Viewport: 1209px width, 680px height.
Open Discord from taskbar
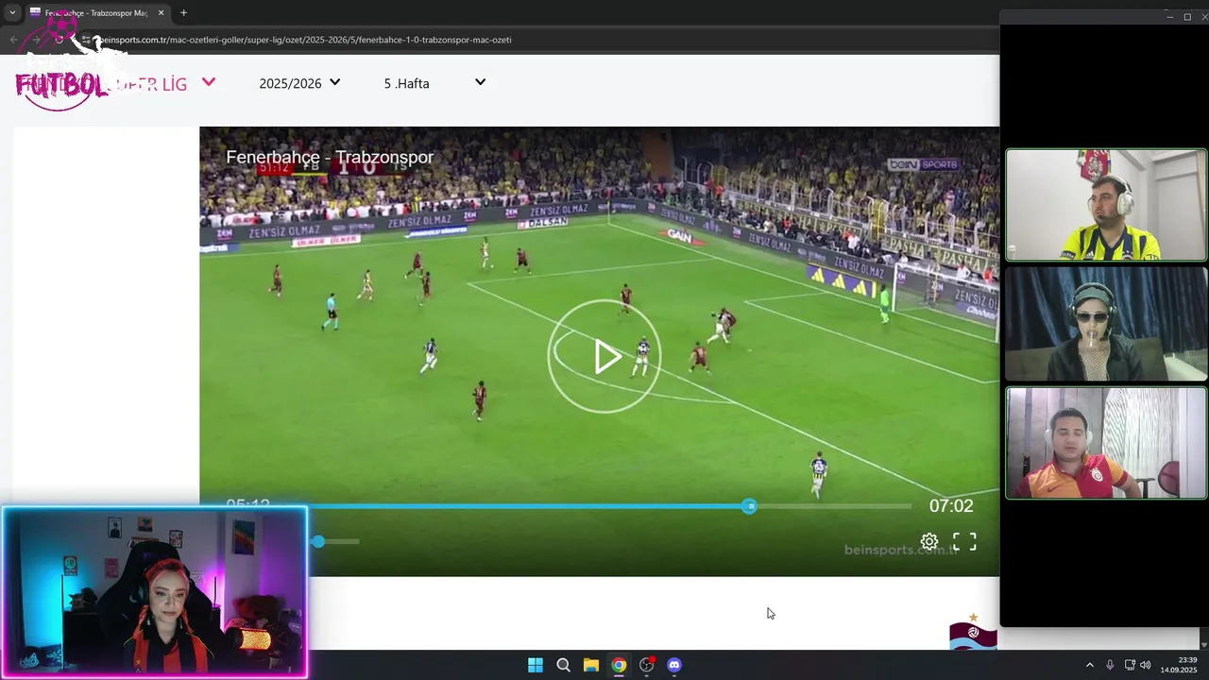pos(673,665)
